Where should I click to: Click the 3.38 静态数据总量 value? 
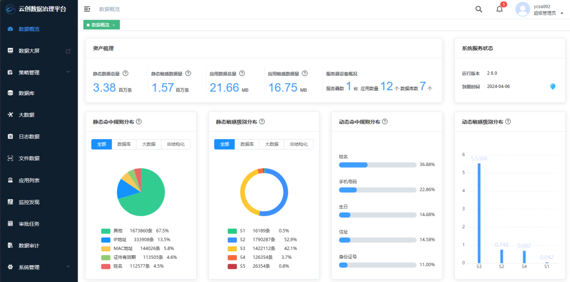pos(104,87)
